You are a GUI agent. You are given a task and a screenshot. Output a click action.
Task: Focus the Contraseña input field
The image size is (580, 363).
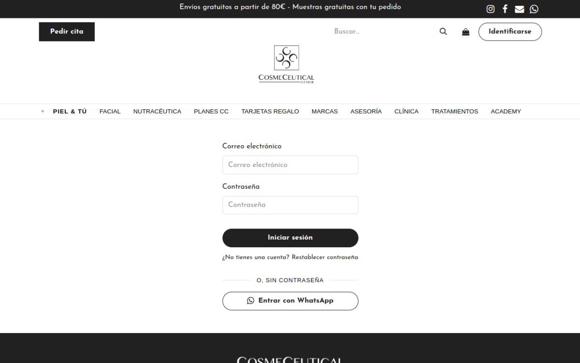[x=290, y=205]
